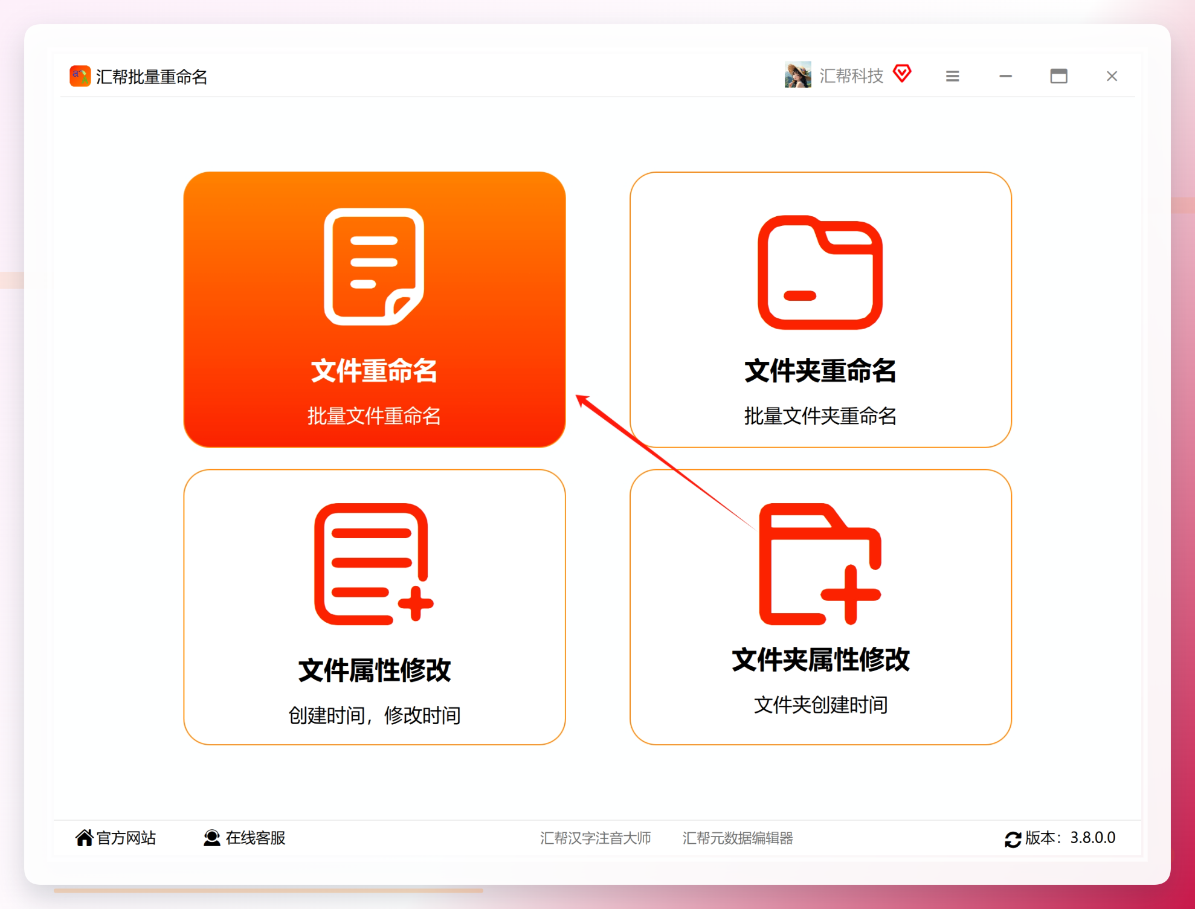Open 在线客服 support link
Viewport: 1195px width, 909px height.
pos(255,838)
